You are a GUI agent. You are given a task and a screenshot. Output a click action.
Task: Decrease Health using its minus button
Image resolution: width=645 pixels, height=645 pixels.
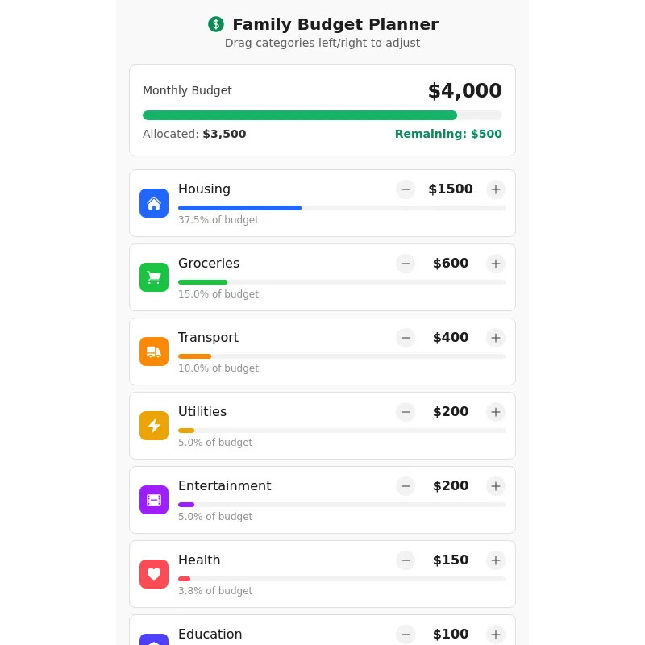click(406, 560)
